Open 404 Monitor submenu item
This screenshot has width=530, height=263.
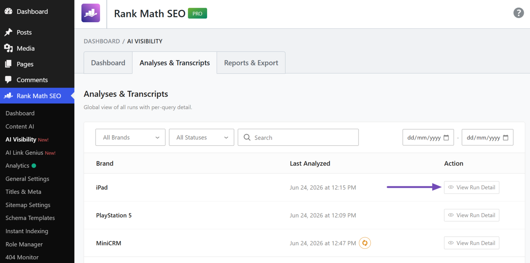pos(22,257)
